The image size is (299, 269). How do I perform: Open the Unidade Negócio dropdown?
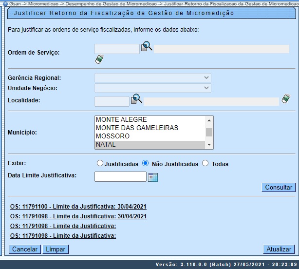153,88
